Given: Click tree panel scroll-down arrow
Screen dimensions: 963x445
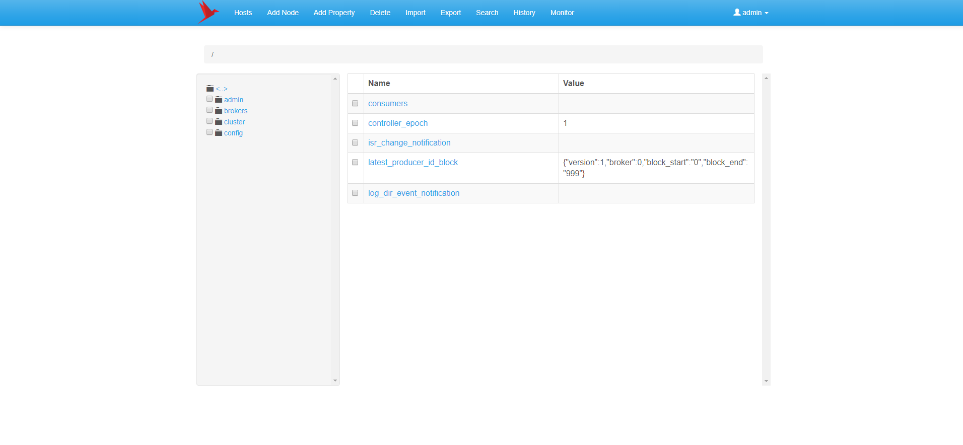Looking at the screenshot, I should (335, 381).
